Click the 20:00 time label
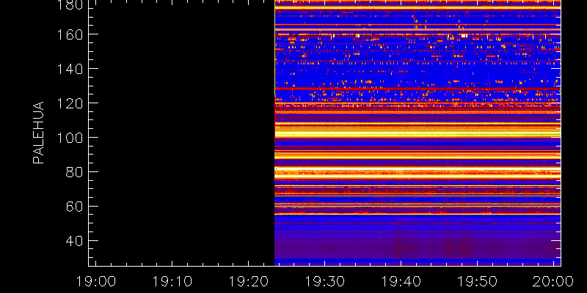 tap(554, 281)
